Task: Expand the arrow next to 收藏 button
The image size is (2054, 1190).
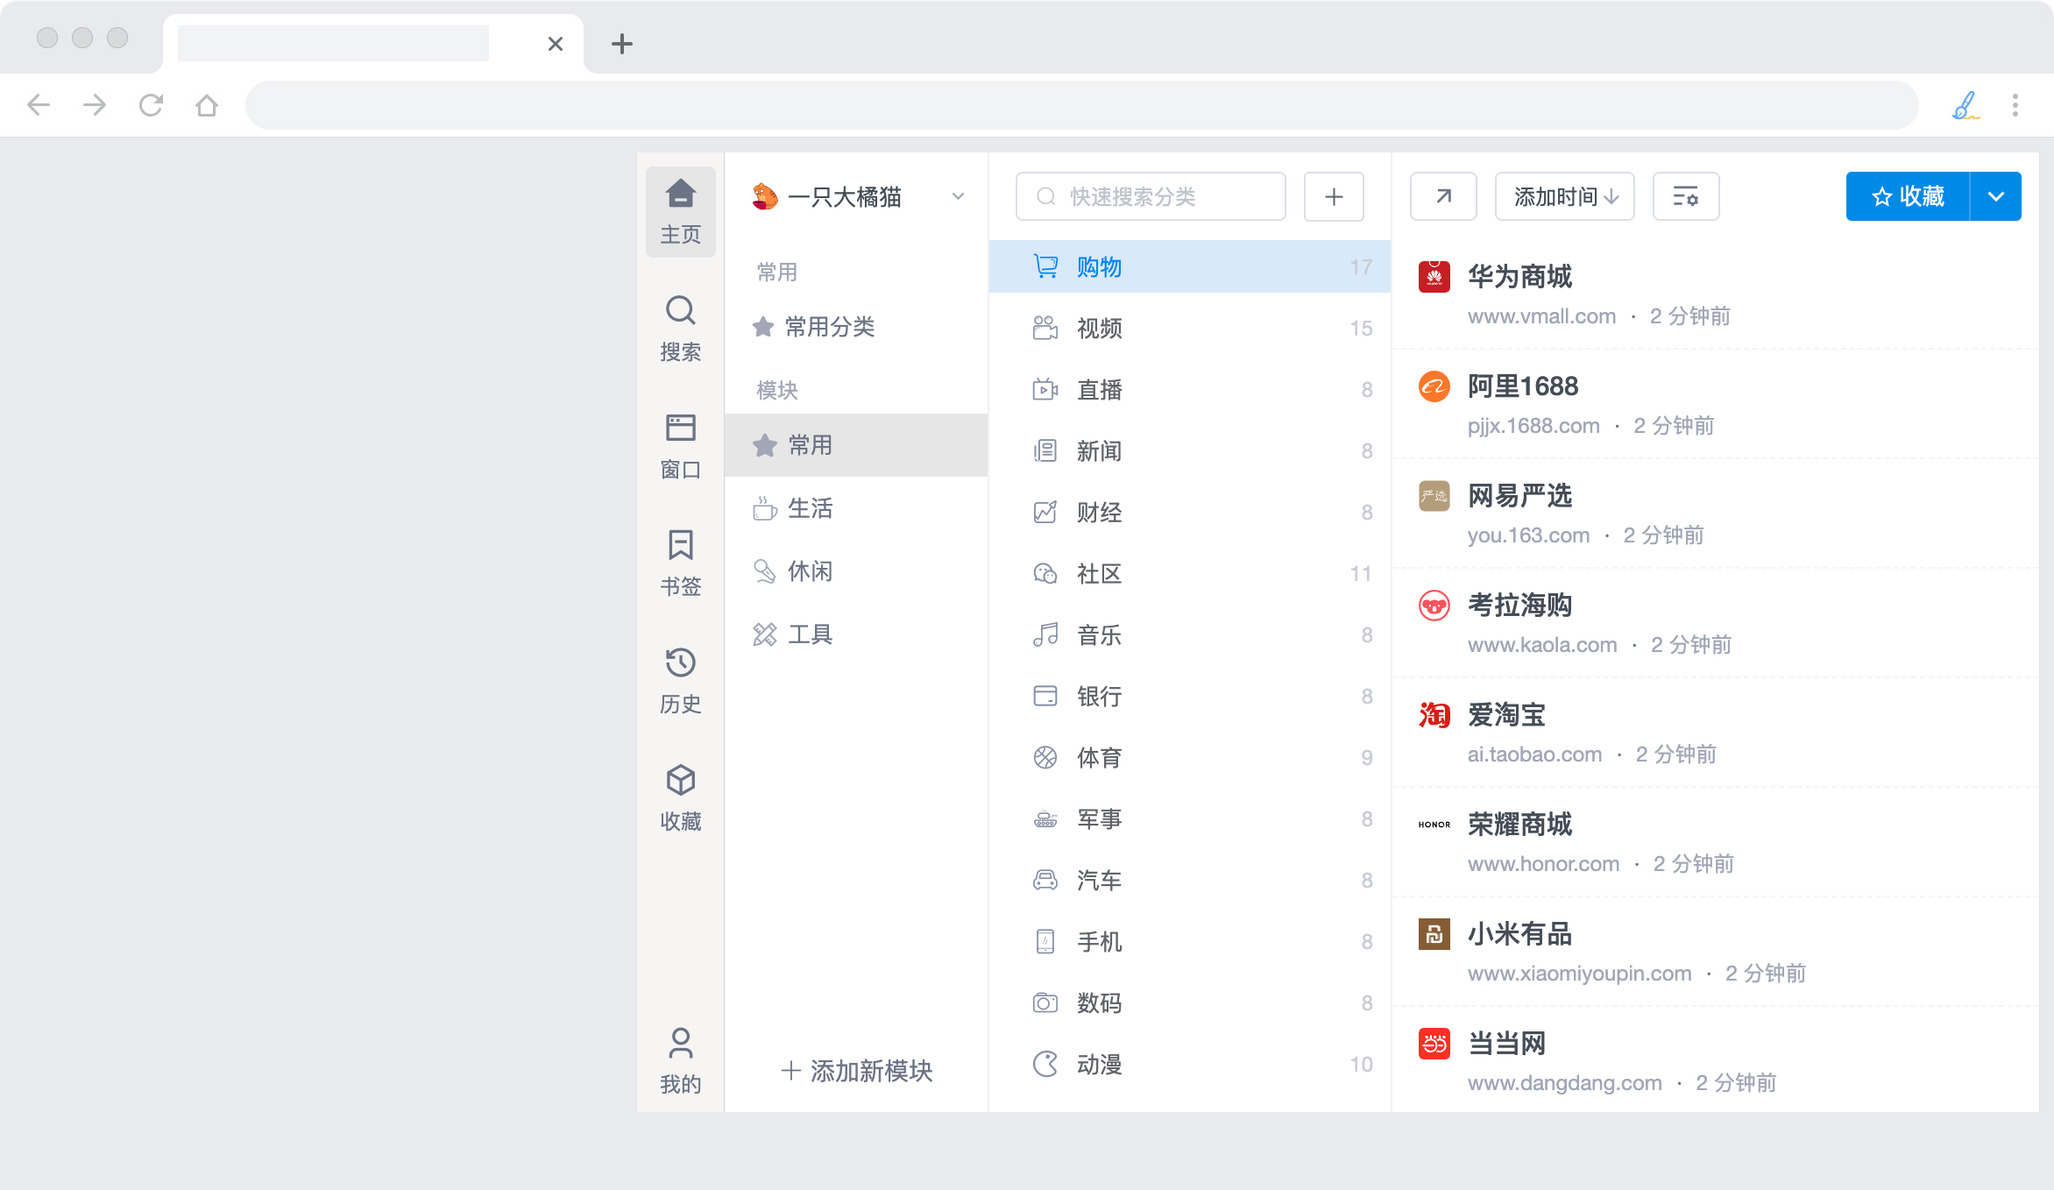Action: pyautogui.click(x=1995, y=196)
